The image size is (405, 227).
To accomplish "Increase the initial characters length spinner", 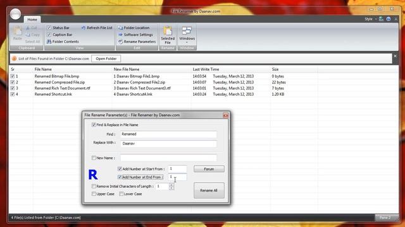I will click(171, 185).
